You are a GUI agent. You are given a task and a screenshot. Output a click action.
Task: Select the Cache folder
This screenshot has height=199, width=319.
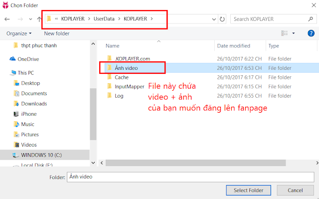click(122, 77)
